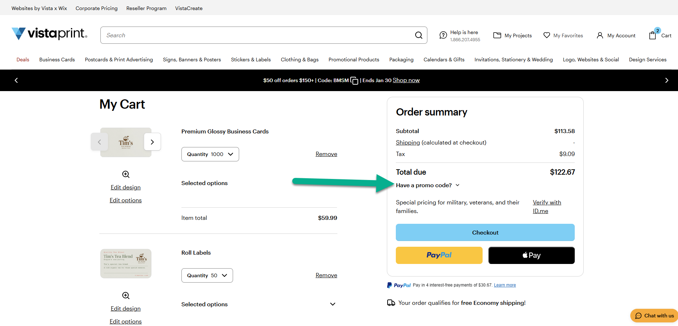Expand business cards Selected options
678x326 pixels.
[204, 183]
